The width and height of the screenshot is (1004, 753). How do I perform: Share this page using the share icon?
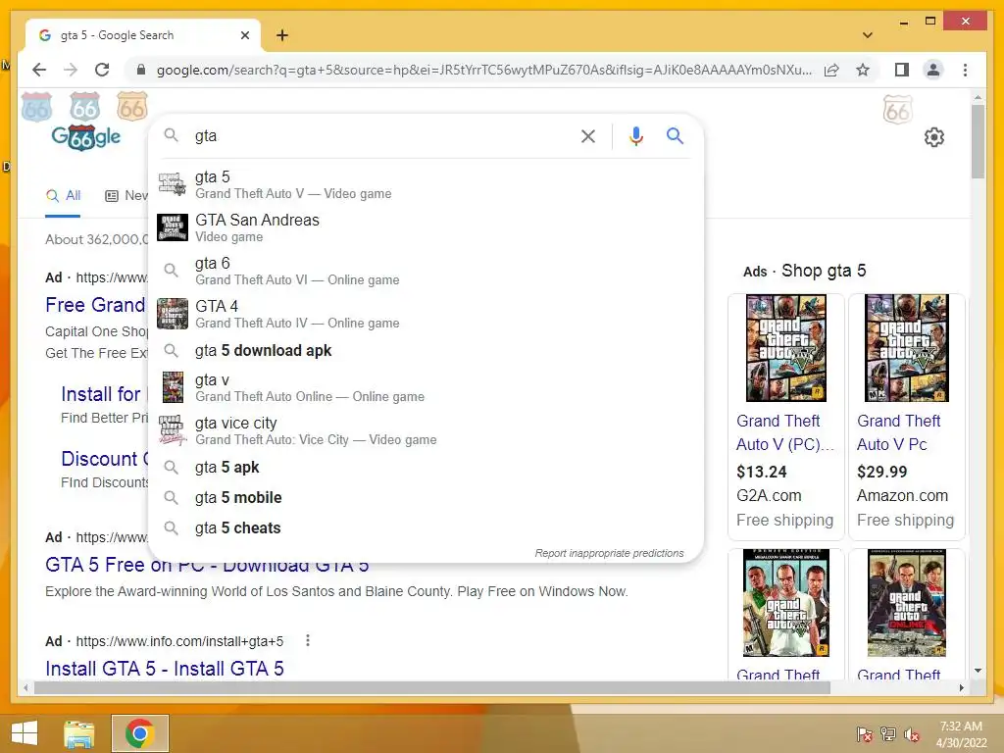pyautogui.click(x=831, y=70)
